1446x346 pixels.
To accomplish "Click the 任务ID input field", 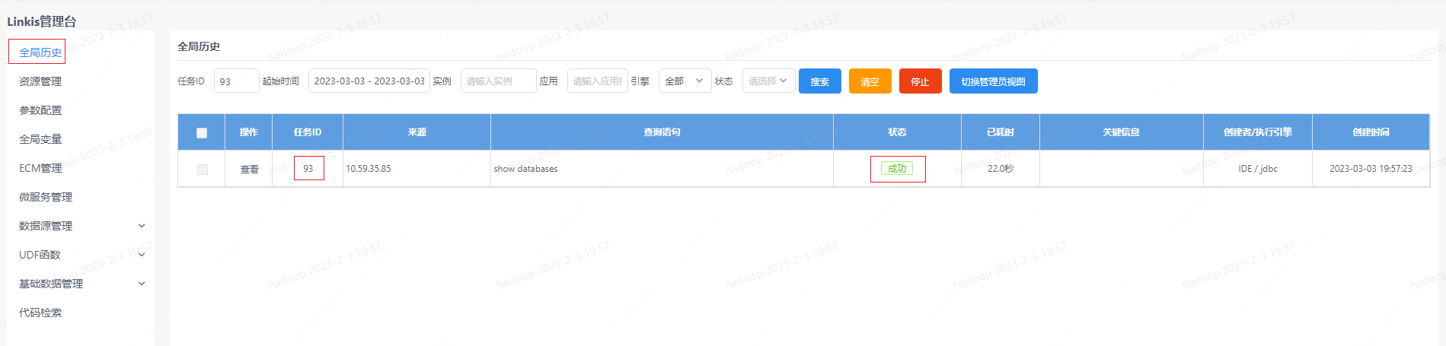I will [236, 81].
